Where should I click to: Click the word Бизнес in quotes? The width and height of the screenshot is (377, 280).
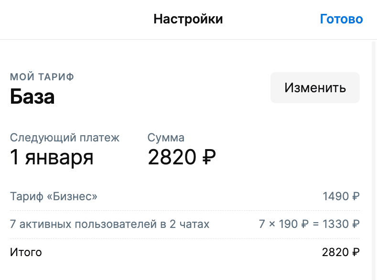click(x=75, y=196)
